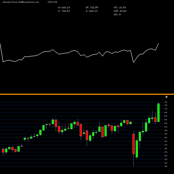This screenshot has height=174, width=174.
Task: Click the orange horizontal separator line marker
Action: [x=87, y=94]
